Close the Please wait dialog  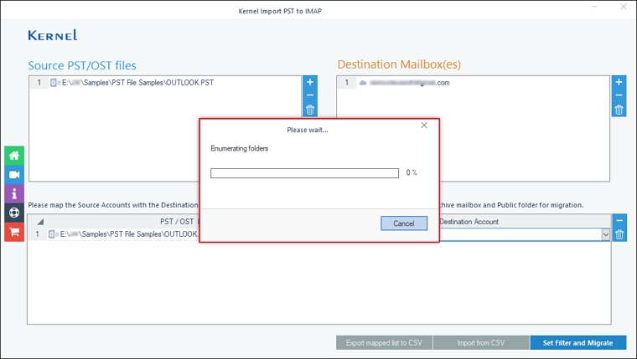424,126
